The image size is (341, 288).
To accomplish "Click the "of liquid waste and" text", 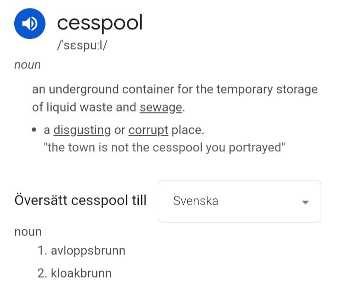I will click(84, 107).
